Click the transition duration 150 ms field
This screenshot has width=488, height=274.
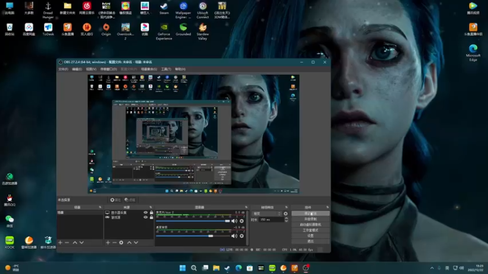point(271,220)
